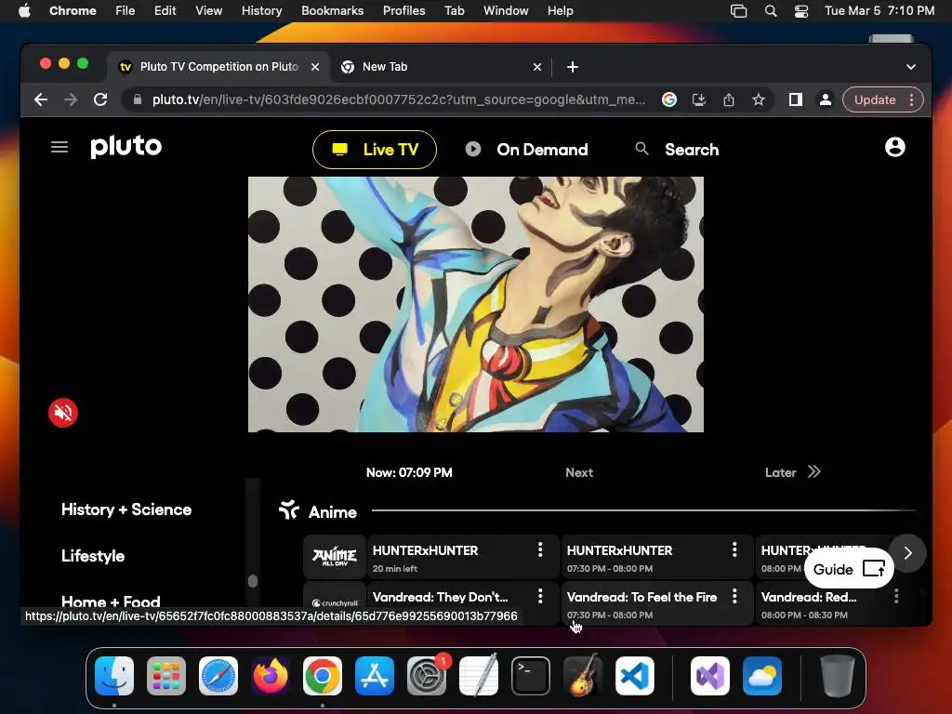952x714 pixels.
Task: Open Chrome profile button
Action: (x=826, y=99)
